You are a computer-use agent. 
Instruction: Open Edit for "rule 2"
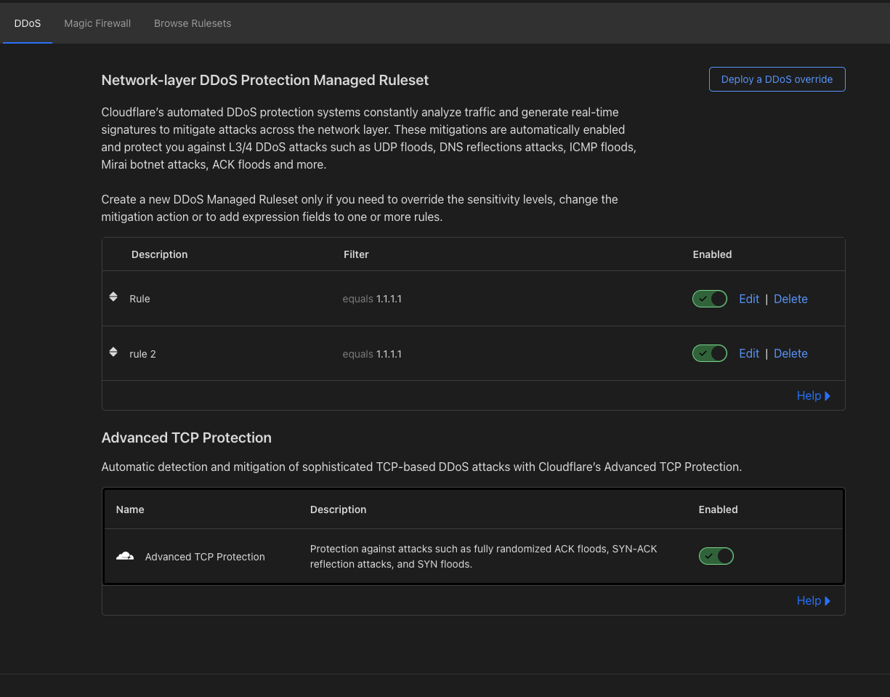(x=748, y=353)
